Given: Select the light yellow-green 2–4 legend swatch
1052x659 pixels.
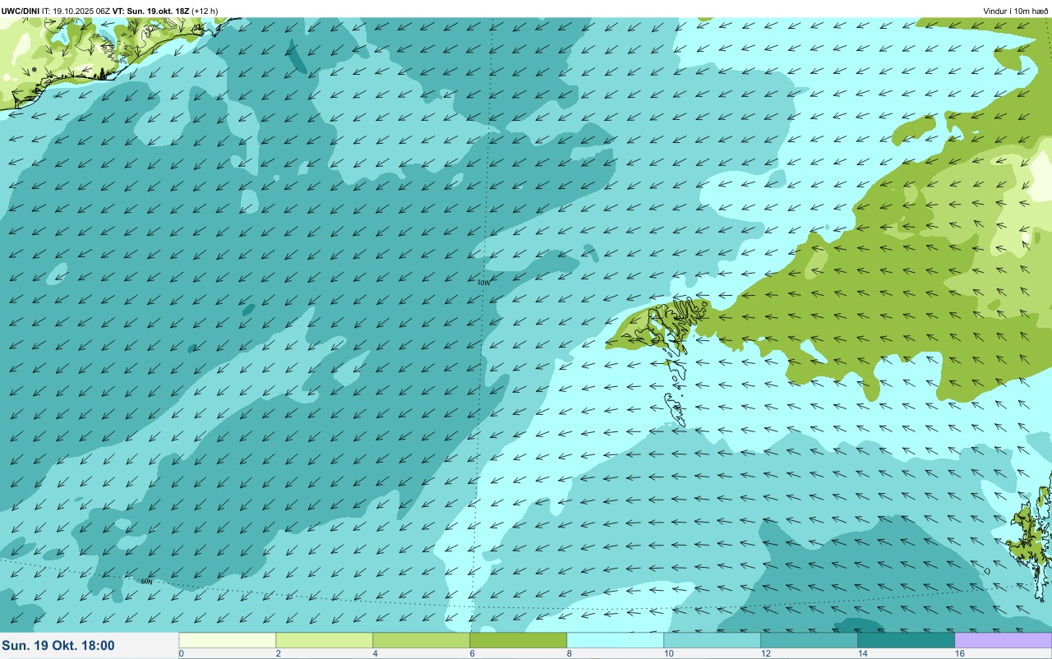Looking at the screenshot, I should [325, 640].
